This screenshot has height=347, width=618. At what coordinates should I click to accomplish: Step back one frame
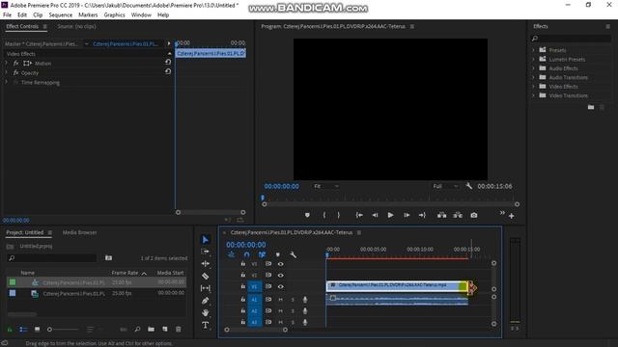(x=375, y=215)
